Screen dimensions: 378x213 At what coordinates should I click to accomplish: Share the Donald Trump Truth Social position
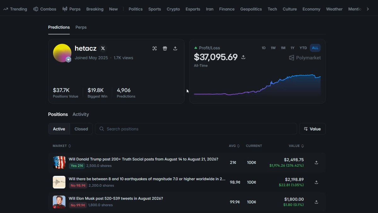[316, 163]
